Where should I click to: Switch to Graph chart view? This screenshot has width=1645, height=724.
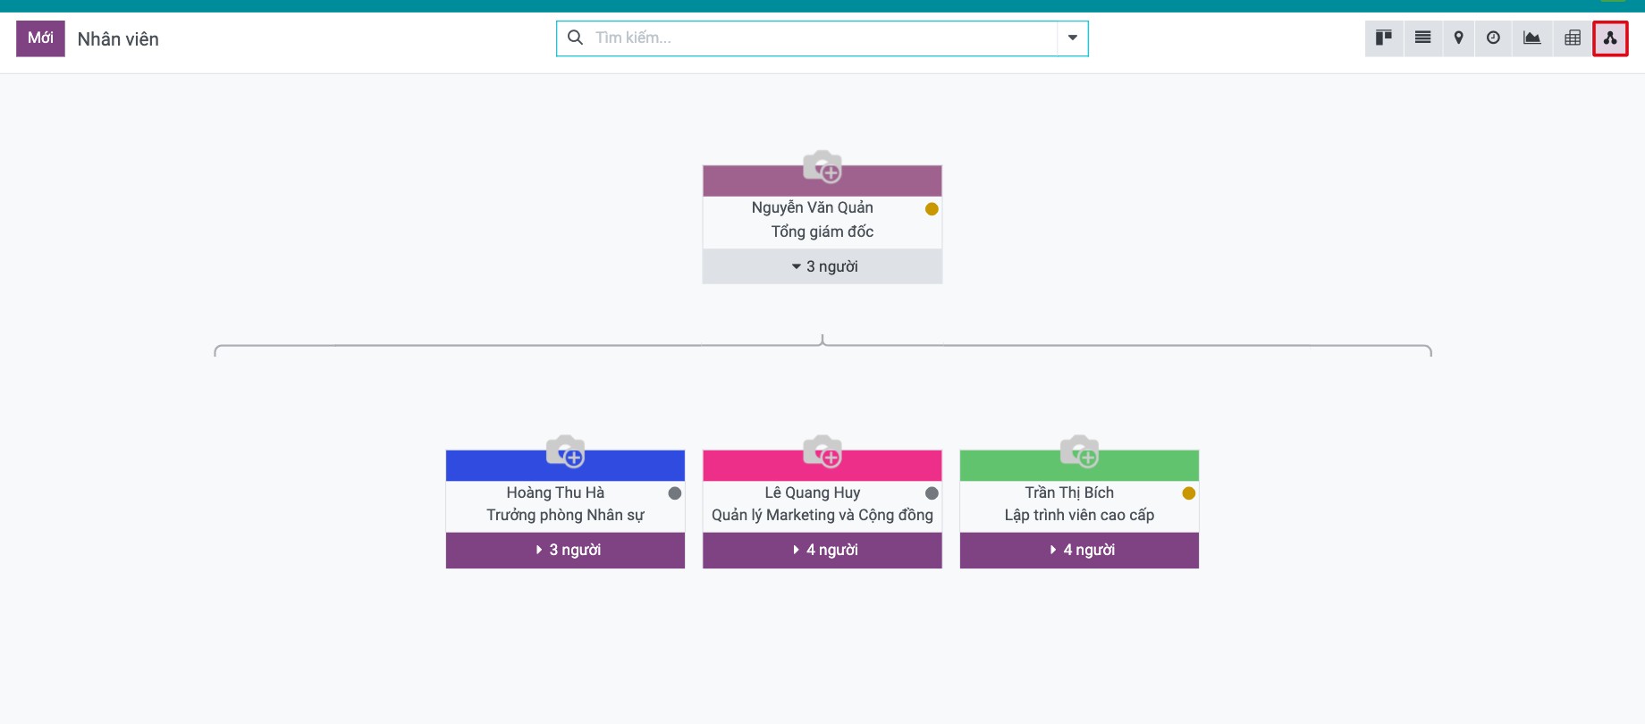pos(1532,38)
